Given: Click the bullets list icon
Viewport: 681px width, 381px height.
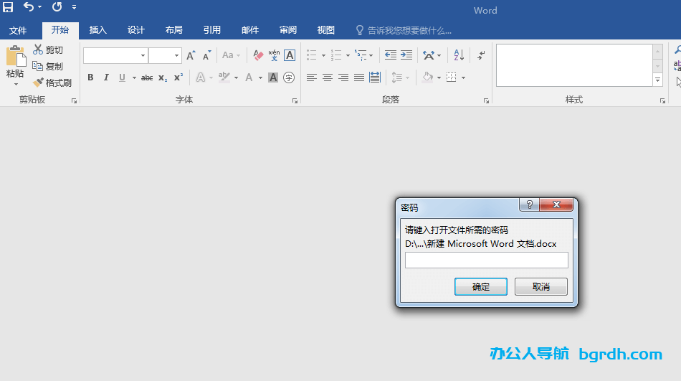Looking at the screenshot, I should [x=312, y=55].
